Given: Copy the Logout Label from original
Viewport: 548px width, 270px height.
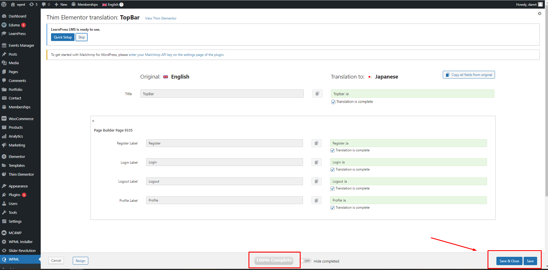Looking at the screenshot, I should (x=316, y=181).
